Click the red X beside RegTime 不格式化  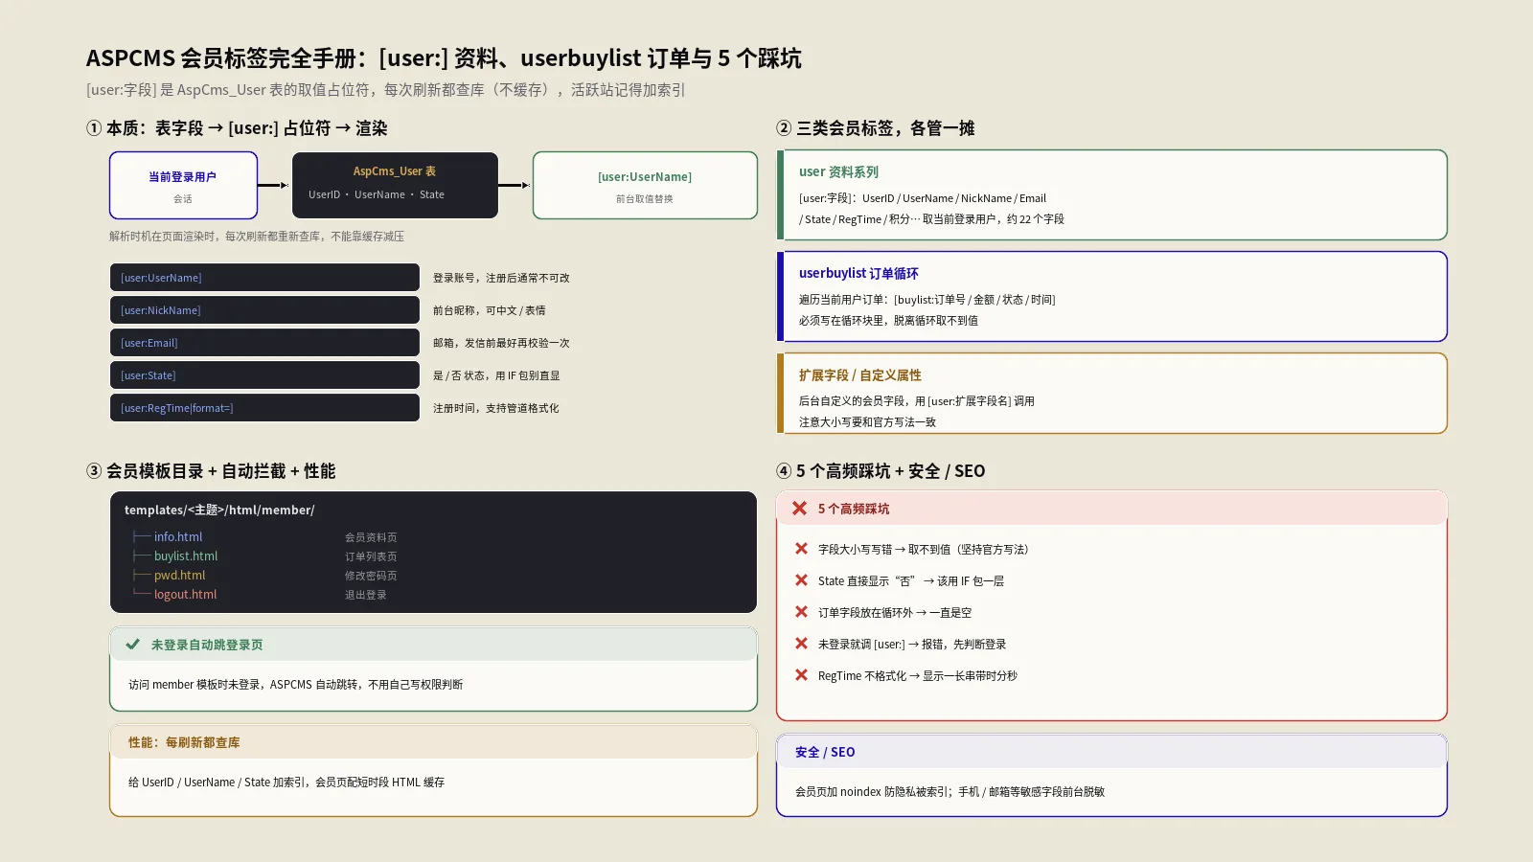[801, 675]
